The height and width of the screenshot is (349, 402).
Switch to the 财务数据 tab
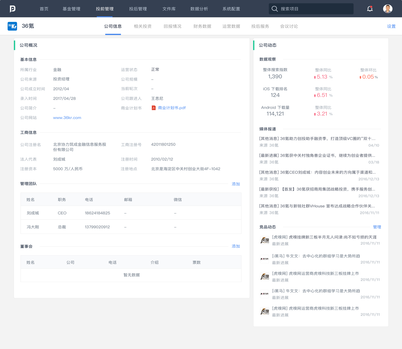point(202,26)
